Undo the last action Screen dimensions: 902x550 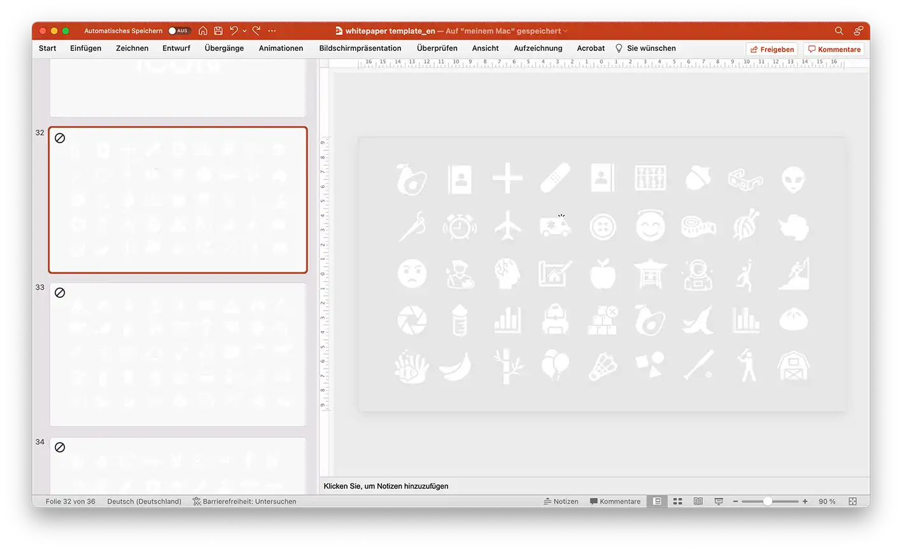pyautogui.click(x=234, y=31)
